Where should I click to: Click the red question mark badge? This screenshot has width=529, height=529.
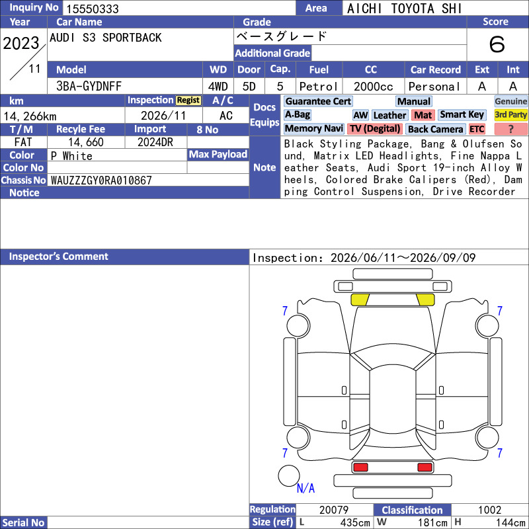click(x=510, y=129)
